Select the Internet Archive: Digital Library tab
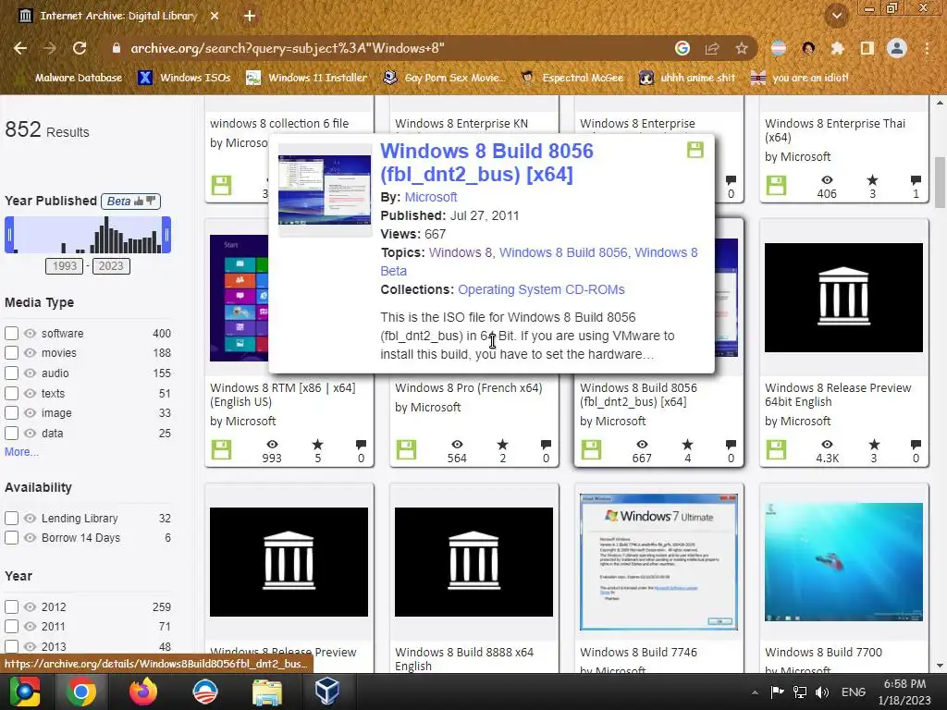The height and width of the screenshot is (710, 947). (117, 17)
